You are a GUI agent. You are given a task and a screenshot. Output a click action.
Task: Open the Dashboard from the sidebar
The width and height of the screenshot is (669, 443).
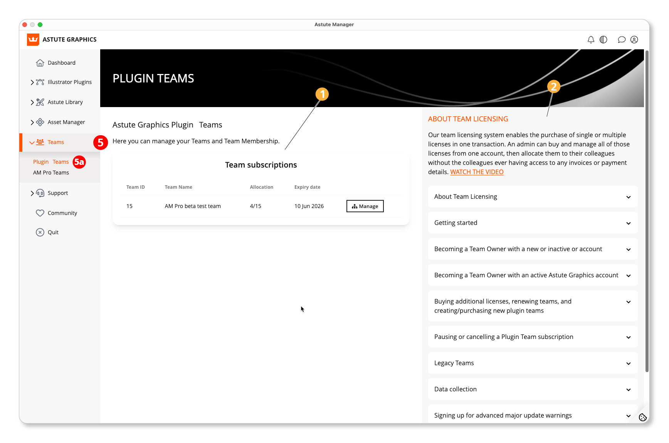pos(61,62)
